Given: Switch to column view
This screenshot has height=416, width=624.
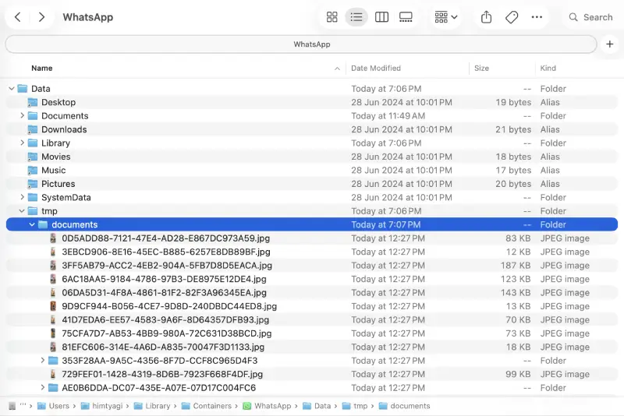Looking at the screenshot, I should click(381, 17).
